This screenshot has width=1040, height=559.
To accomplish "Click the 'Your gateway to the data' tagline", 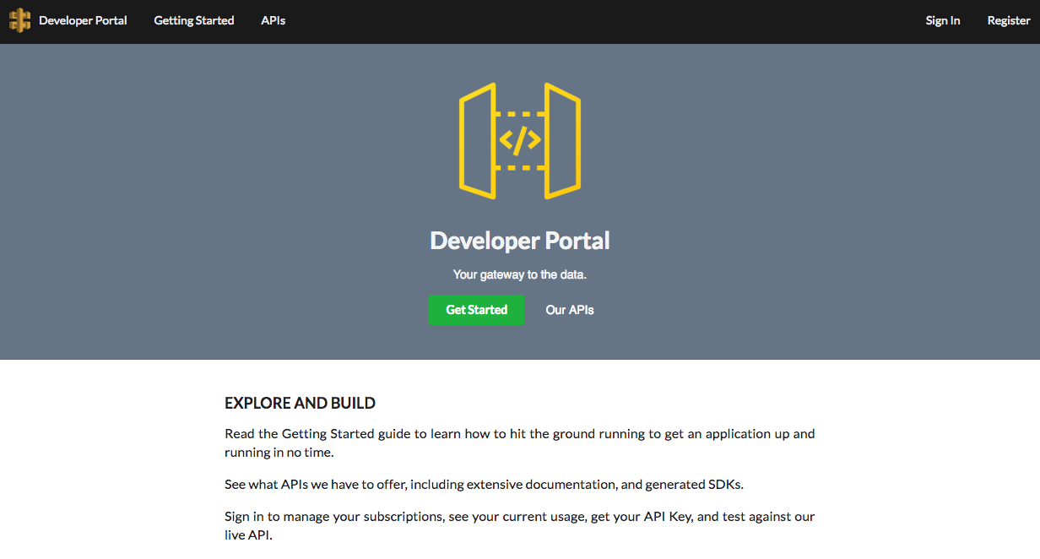I will [x=520, y=274].
